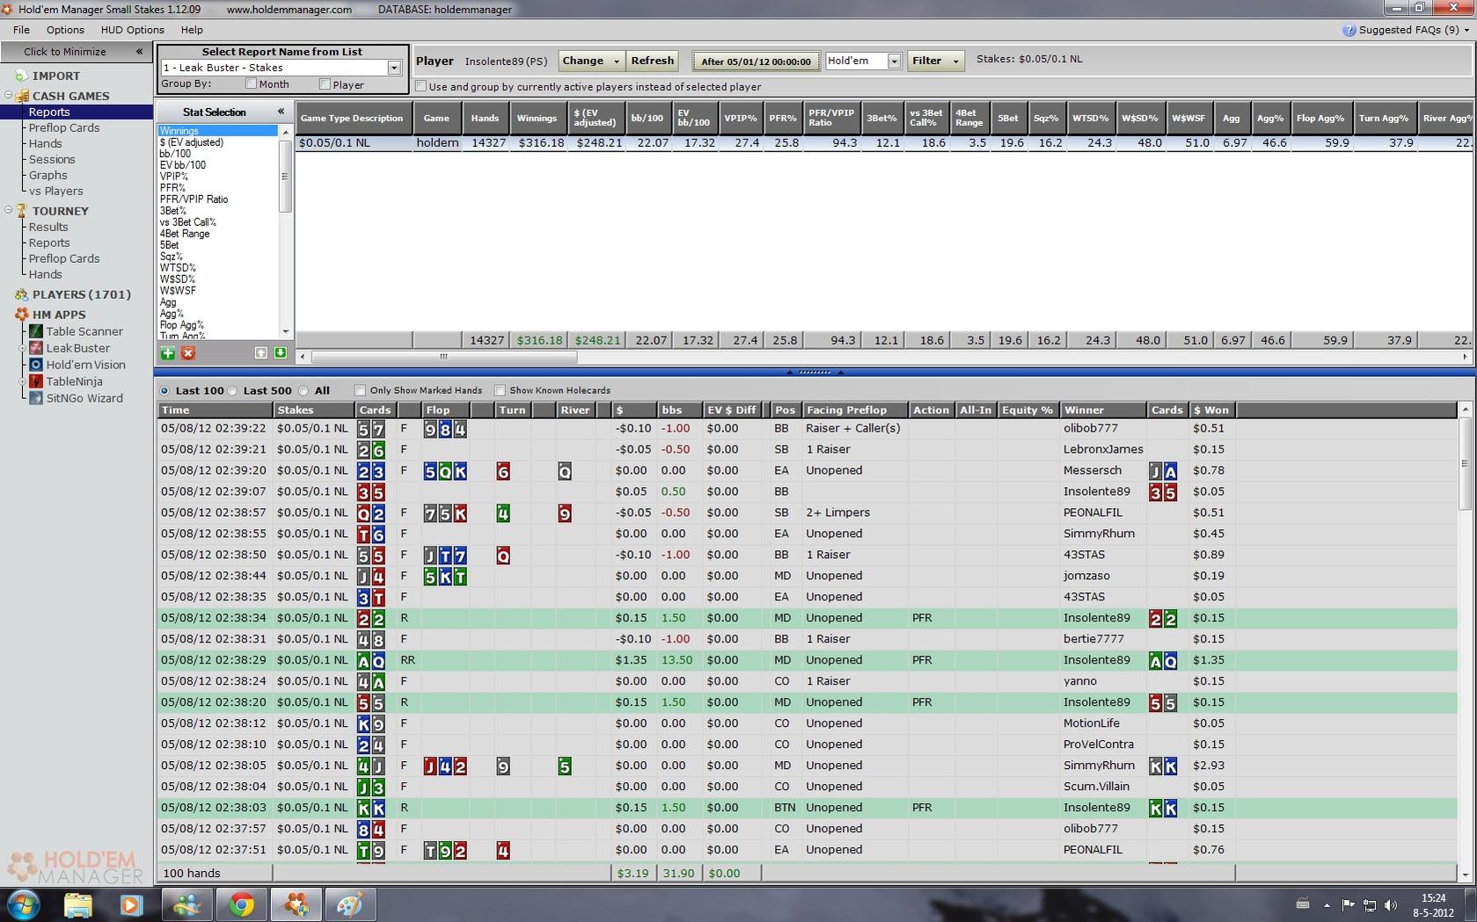
Task: Select the Last 500 radio button
Action: click(x=232, y=390)
